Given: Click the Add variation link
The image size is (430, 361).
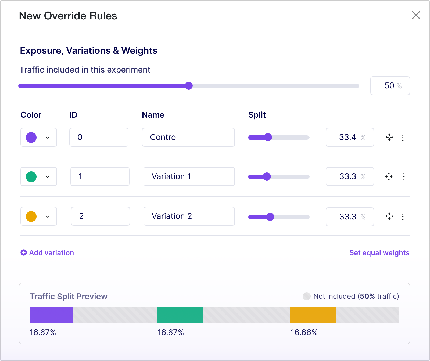Looking at the screenshot, I should coord(51,252).
